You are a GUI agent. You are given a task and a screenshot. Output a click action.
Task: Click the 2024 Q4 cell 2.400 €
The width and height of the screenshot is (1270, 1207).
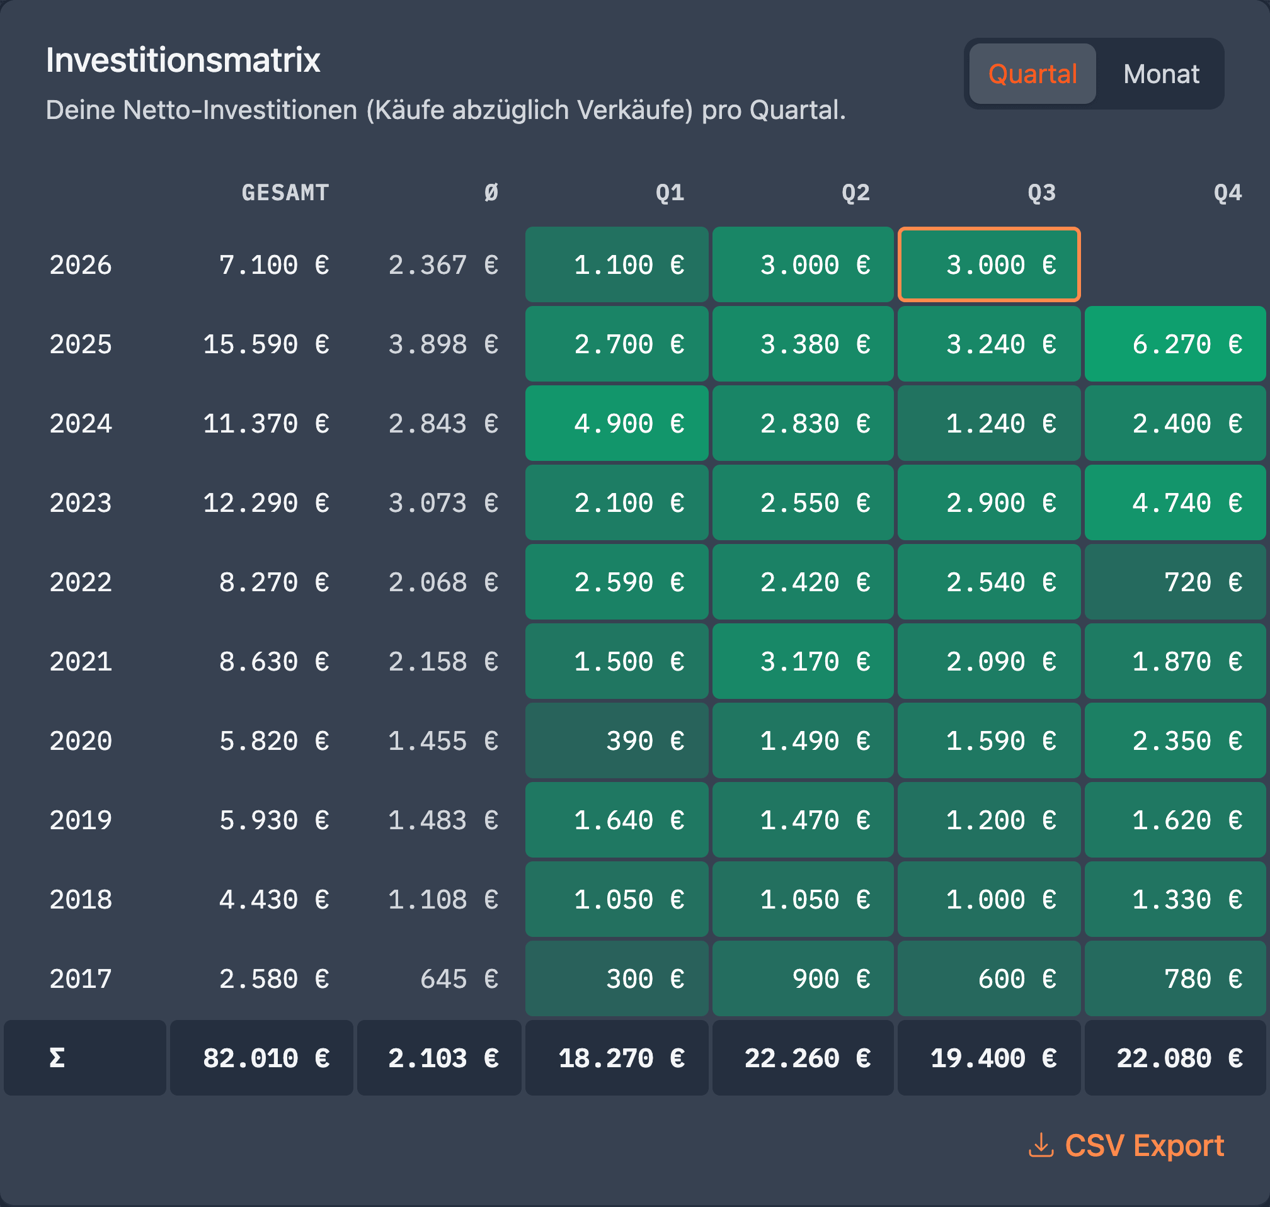pos(1176,423)
